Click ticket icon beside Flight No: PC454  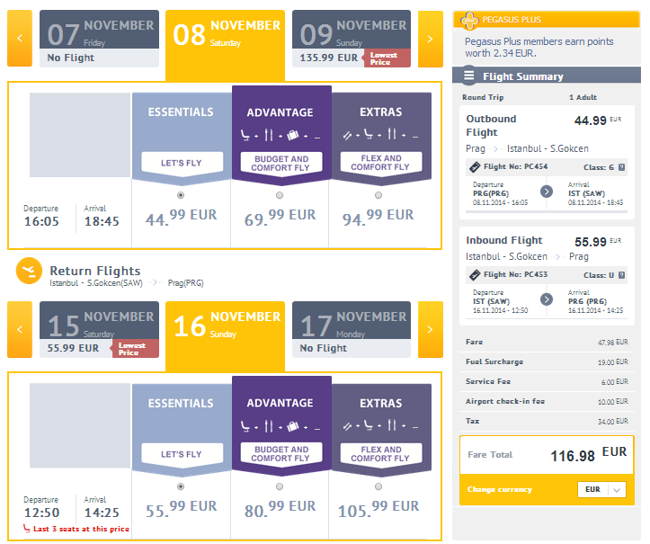pyautogui.click(x=475, y=167)
